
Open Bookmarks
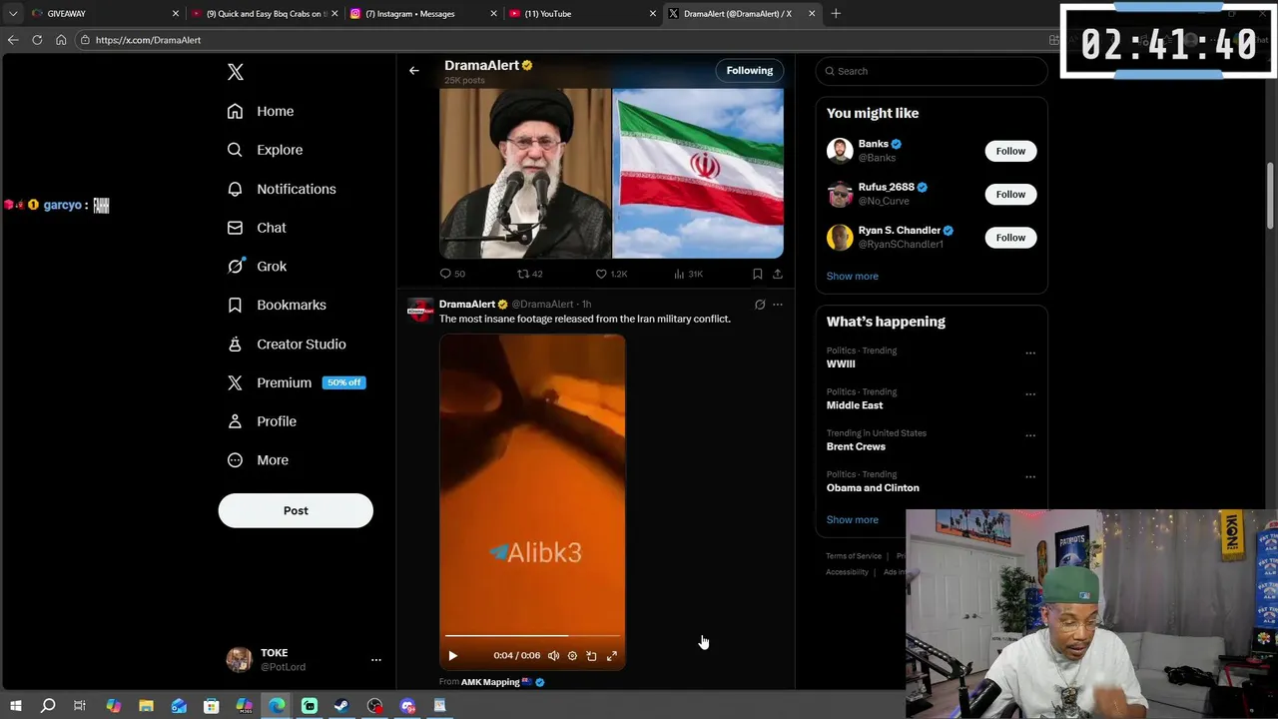click(x=277, y=305)
